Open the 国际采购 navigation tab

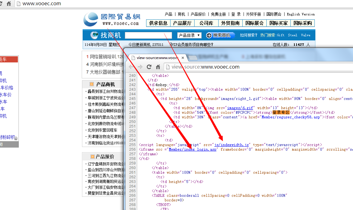pos(302,23)
